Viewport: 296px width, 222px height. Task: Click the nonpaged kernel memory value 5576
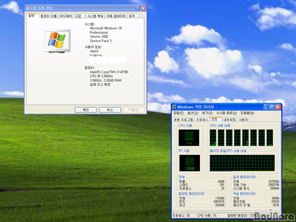(276, 205)
